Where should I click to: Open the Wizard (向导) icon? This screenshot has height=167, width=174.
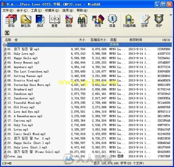click(98, 21)
